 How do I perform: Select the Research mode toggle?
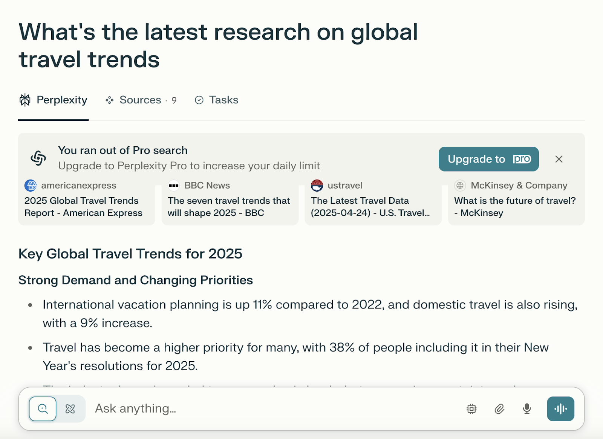[70, 409]
